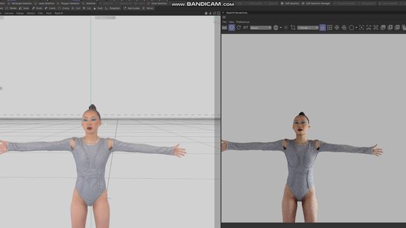The image size is (406, 228).
Task: Open the viewport Filter menu
Action: pos(41,13)
